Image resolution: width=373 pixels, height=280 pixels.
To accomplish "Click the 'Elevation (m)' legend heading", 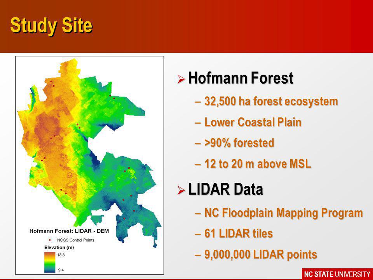I will 59,247.
